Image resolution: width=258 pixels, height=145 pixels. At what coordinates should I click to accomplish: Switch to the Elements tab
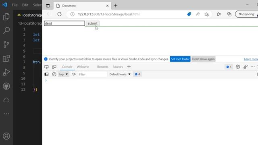[102, 67]
